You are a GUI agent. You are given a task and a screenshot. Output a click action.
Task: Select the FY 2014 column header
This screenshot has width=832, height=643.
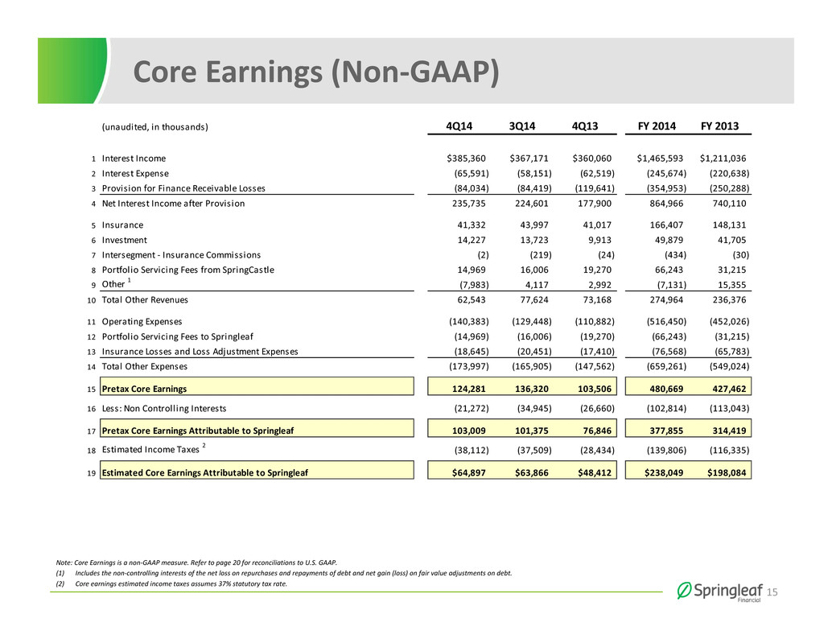pyautogui.click(x=657, y=126)
